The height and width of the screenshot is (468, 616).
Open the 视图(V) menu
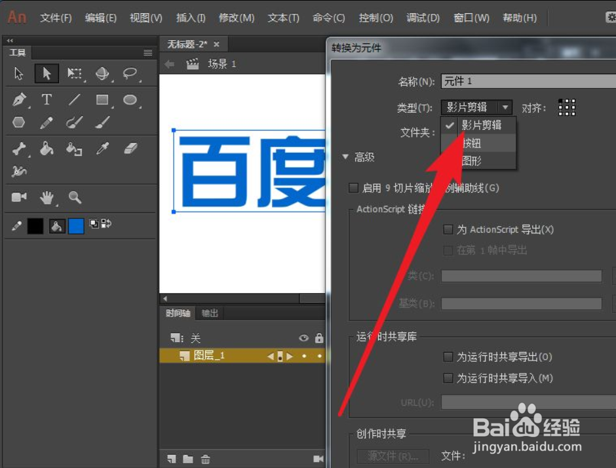[145, 18]
